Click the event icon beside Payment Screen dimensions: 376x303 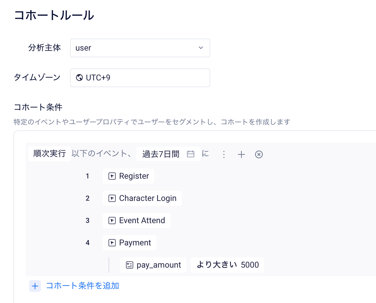point(112,243)
